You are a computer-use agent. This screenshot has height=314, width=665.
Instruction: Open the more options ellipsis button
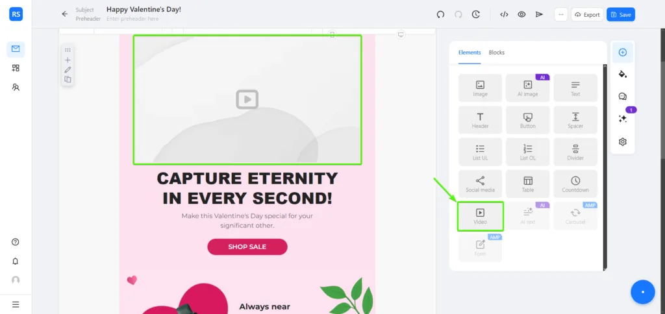(561, 14)
